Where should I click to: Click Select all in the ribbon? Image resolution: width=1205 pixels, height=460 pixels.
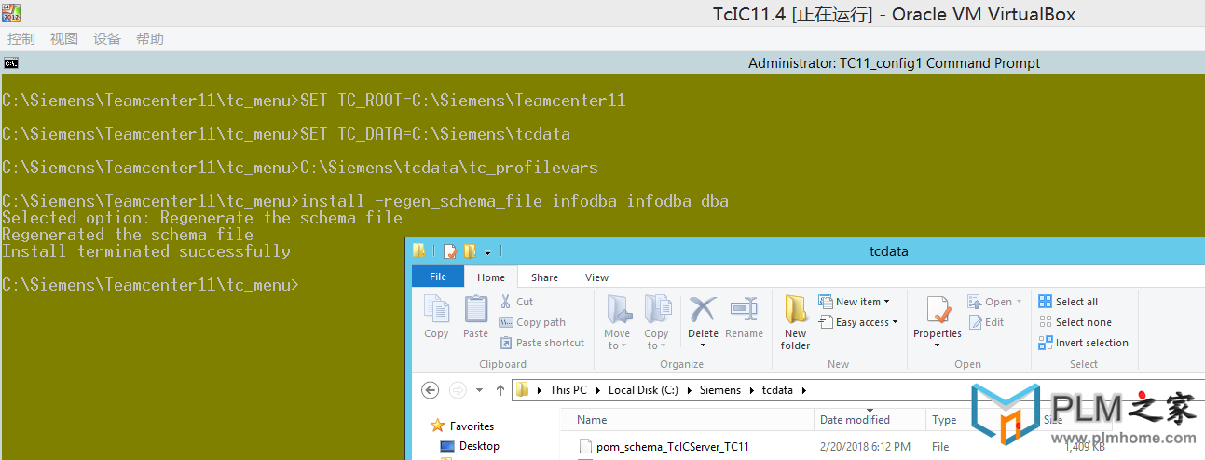1068,302
